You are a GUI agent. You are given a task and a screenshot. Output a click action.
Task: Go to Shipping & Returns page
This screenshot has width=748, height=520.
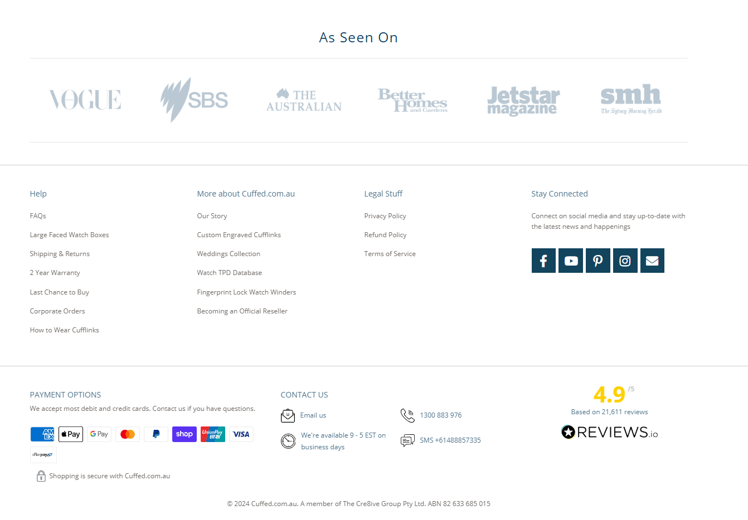[x=60, y=254]
